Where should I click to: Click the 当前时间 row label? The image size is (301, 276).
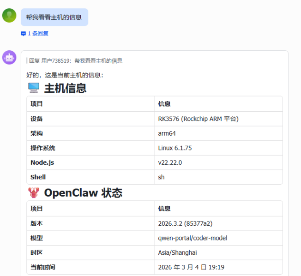click(43, 267)
